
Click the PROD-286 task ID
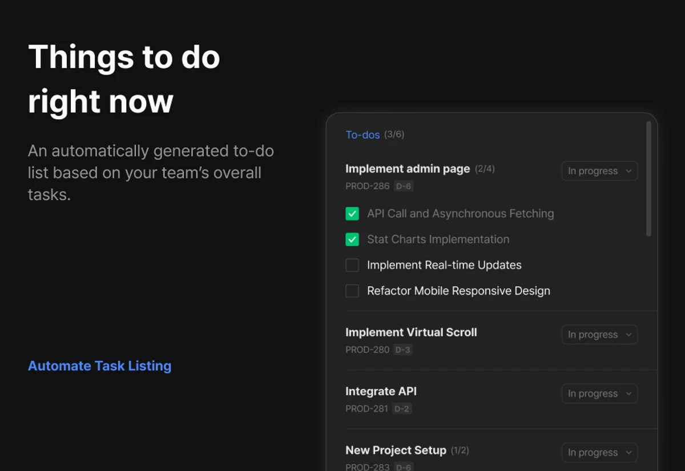coord(368,186)
